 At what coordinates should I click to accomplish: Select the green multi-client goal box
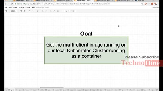tap(86, 50)
